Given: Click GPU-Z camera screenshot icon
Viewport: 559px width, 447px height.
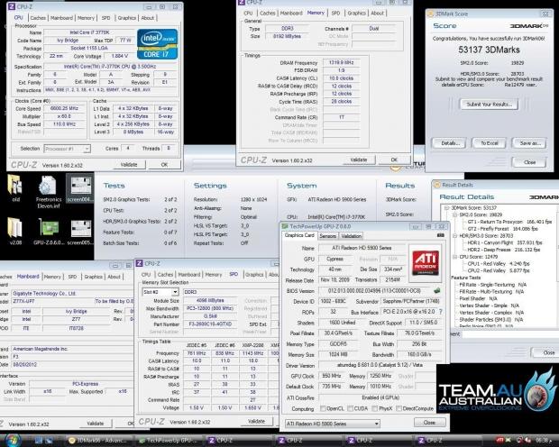Looking at the screenshot, I should (x=441, y=235).
